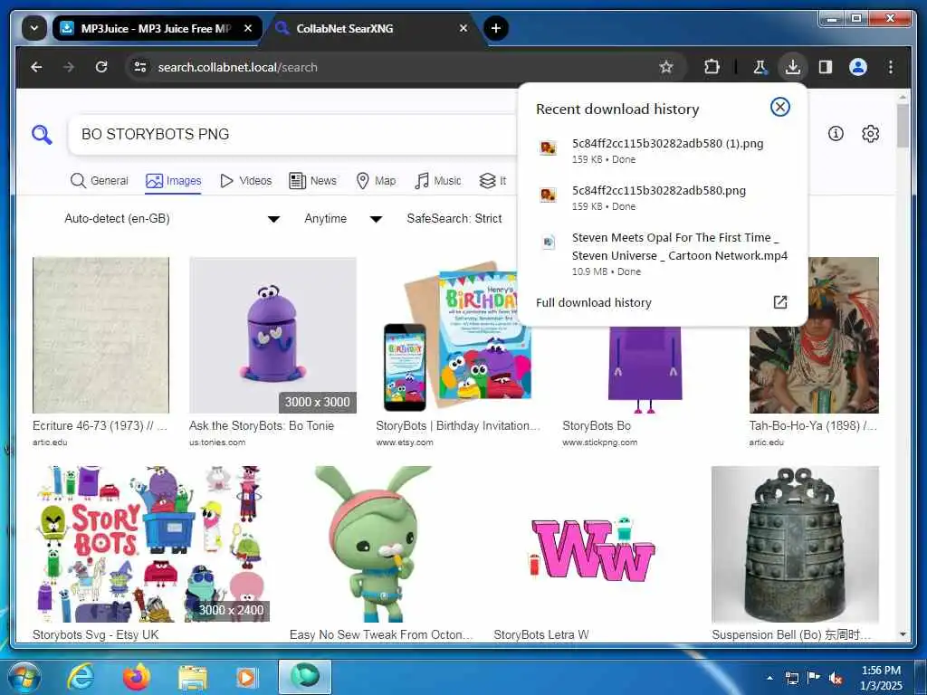The width and height of the screenshot is (927, 695).
Task: Open SearXNG preferences gear icon
Action: click(870, 134)
